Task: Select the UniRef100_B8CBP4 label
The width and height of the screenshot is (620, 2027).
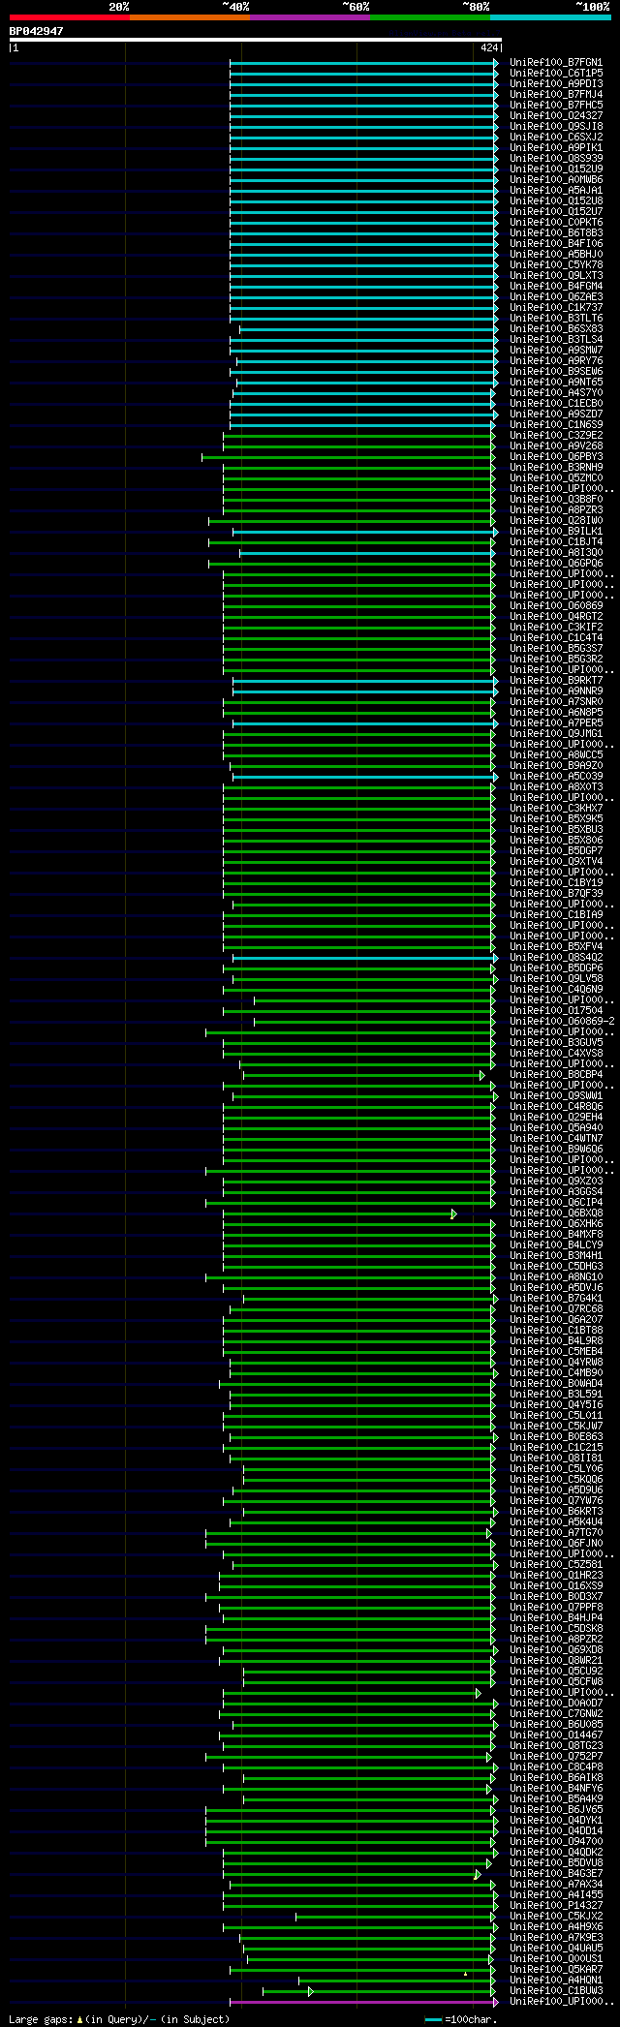Action: click(x=556, y=1075)
